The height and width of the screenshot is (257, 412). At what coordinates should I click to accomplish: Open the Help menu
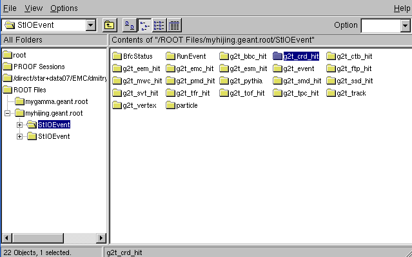[402, 8]
